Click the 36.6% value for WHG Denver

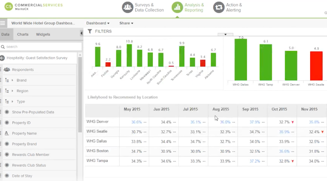(137, 122)
